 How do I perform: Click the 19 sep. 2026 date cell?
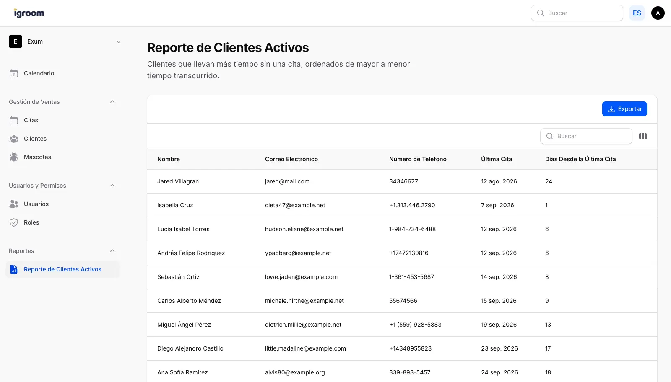coord(499,325)
